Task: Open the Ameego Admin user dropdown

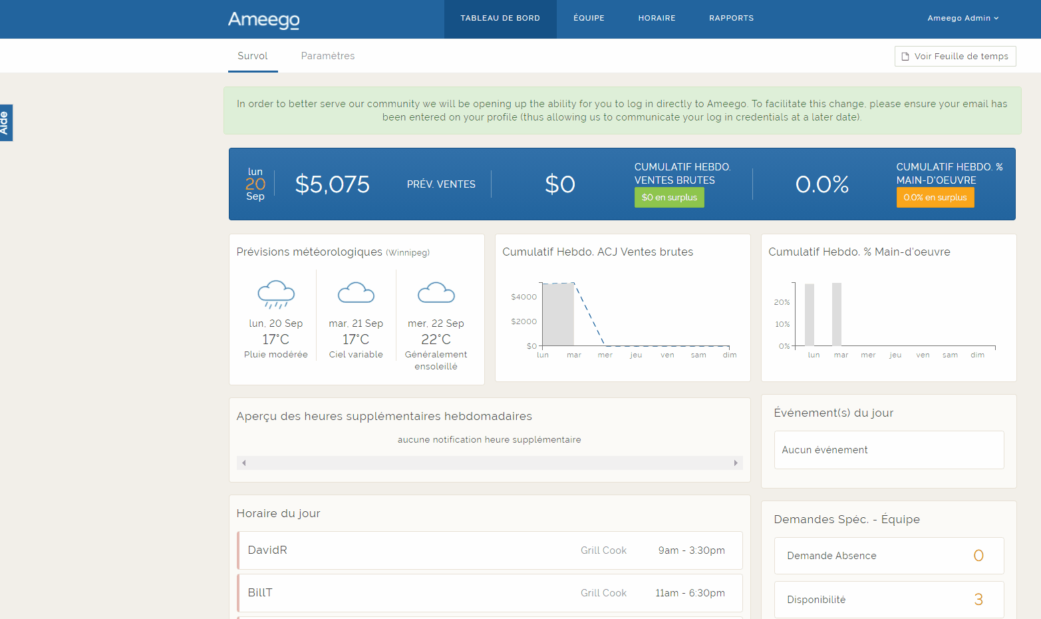Action: coord(963,18)
